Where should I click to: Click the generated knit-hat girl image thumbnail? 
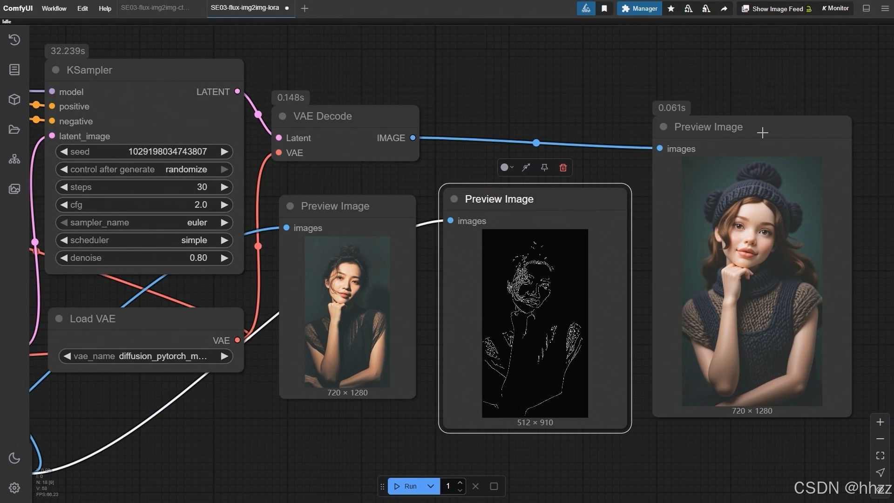[x=752, y=281]
